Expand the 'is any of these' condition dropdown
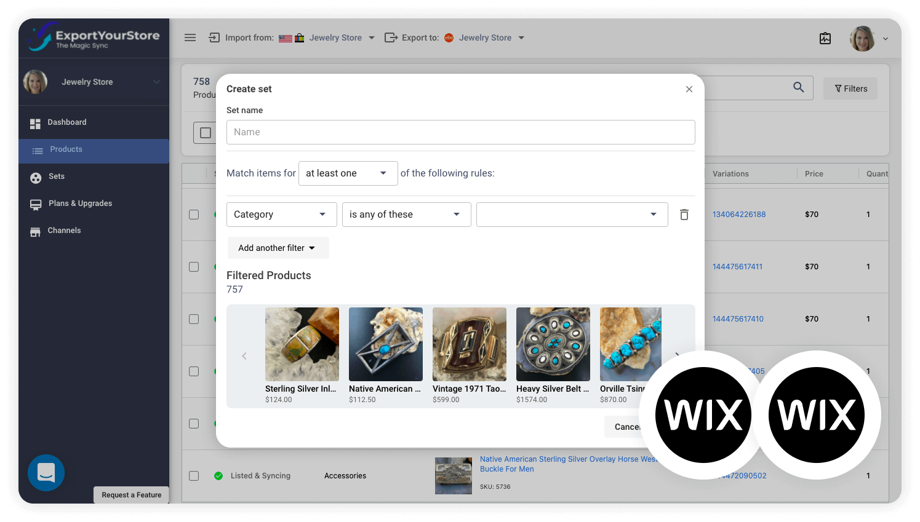This screenshot has height=522, width=920. pos(406,214)
